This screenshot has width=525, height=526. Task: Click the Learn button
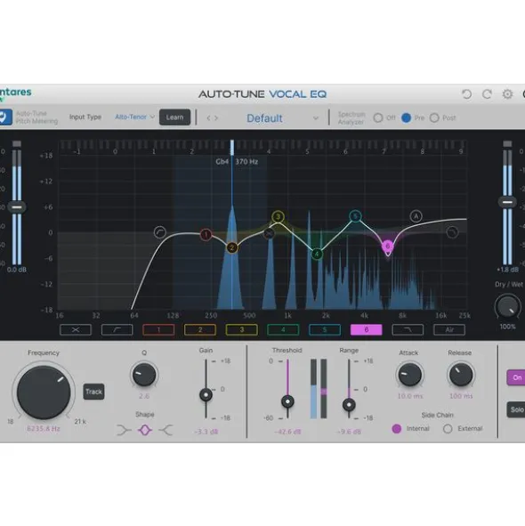click(x=174, y=117)
